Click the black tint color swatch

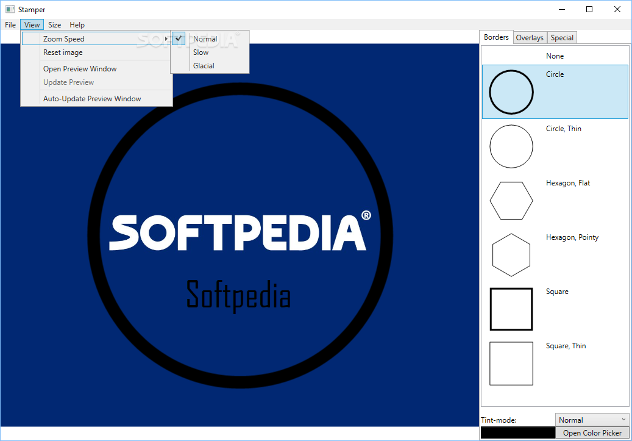(518, 432)
